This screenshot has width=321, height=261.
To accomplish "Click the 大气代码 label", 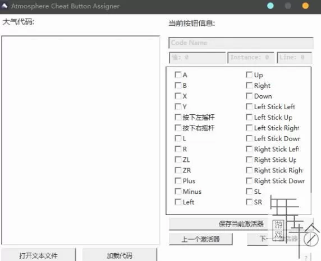I will coord(18,22).
